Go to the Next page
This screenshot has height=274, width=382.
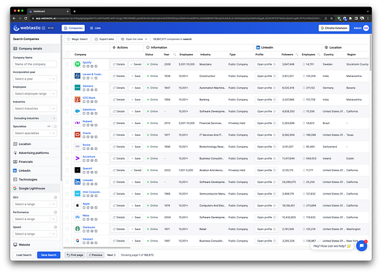111,255
